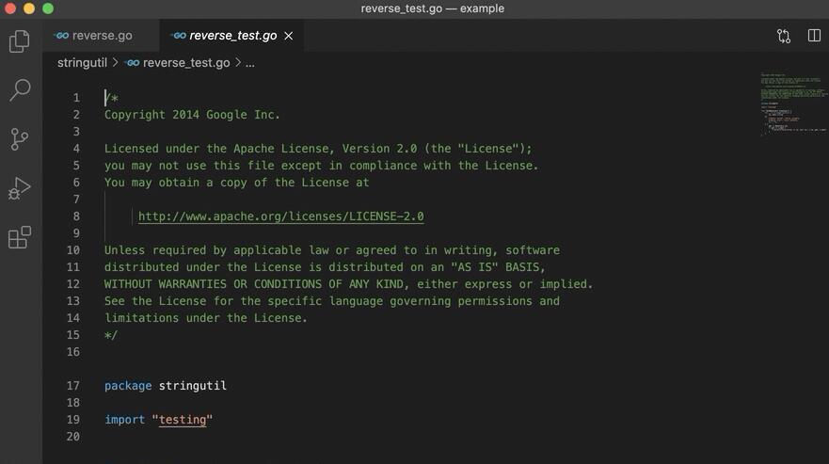Open the Apache license URL link

coord(280,216)
